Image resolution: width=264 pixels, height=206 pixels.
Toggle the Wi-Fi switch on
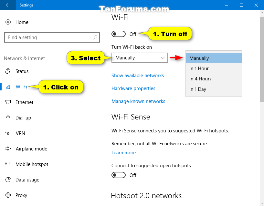click(119, 34)
